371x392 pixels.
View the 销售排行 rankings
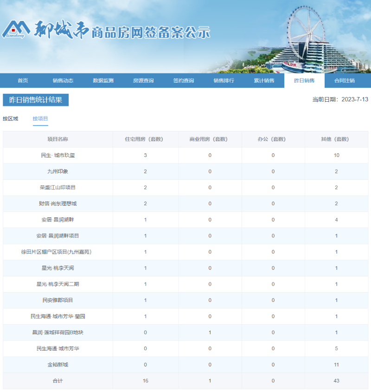(x=224, y=80)
